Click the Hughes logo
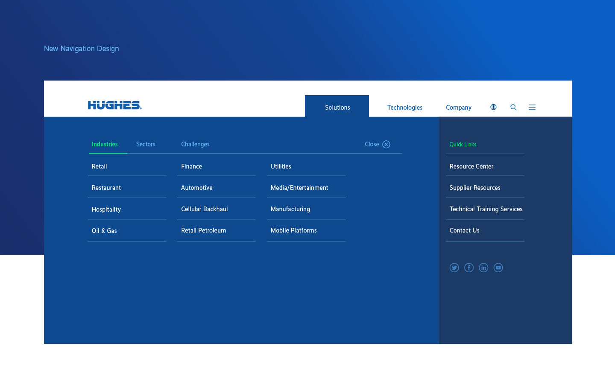This screenshot has height=384, width=615. [114, 105]
